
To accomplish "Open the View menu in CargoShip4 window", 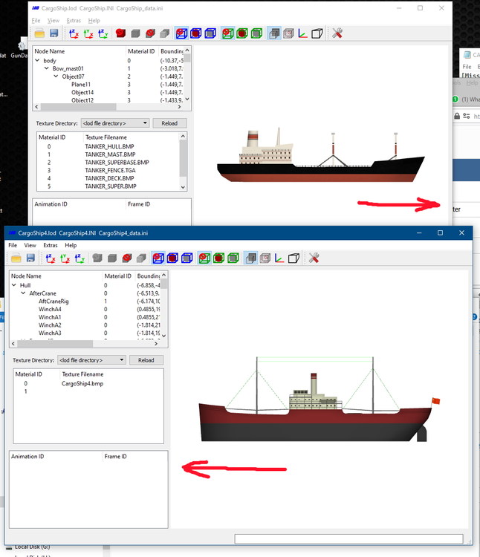I will 30,245.
